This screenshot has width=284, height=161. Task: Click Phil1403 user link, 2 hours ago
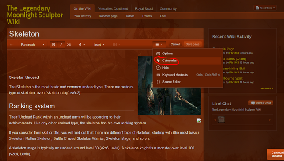point(234,53)
